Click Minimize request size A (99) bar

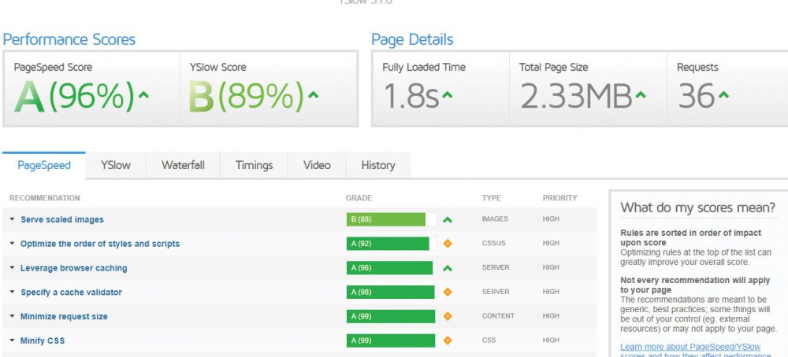point(391,317)
